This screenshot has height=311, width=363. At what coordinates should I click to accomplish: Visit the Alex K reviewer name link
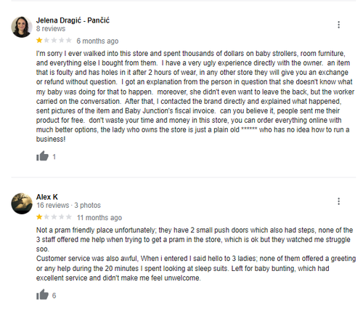[x=47, y=197]
